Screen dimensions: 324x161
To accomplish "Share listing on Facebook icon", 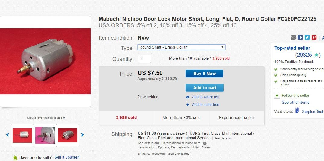I will pos(300,37).
